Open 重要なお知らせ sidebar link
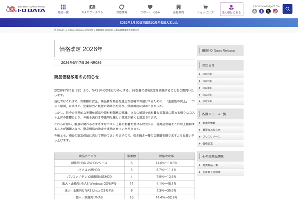 click(x=220, y=130)
